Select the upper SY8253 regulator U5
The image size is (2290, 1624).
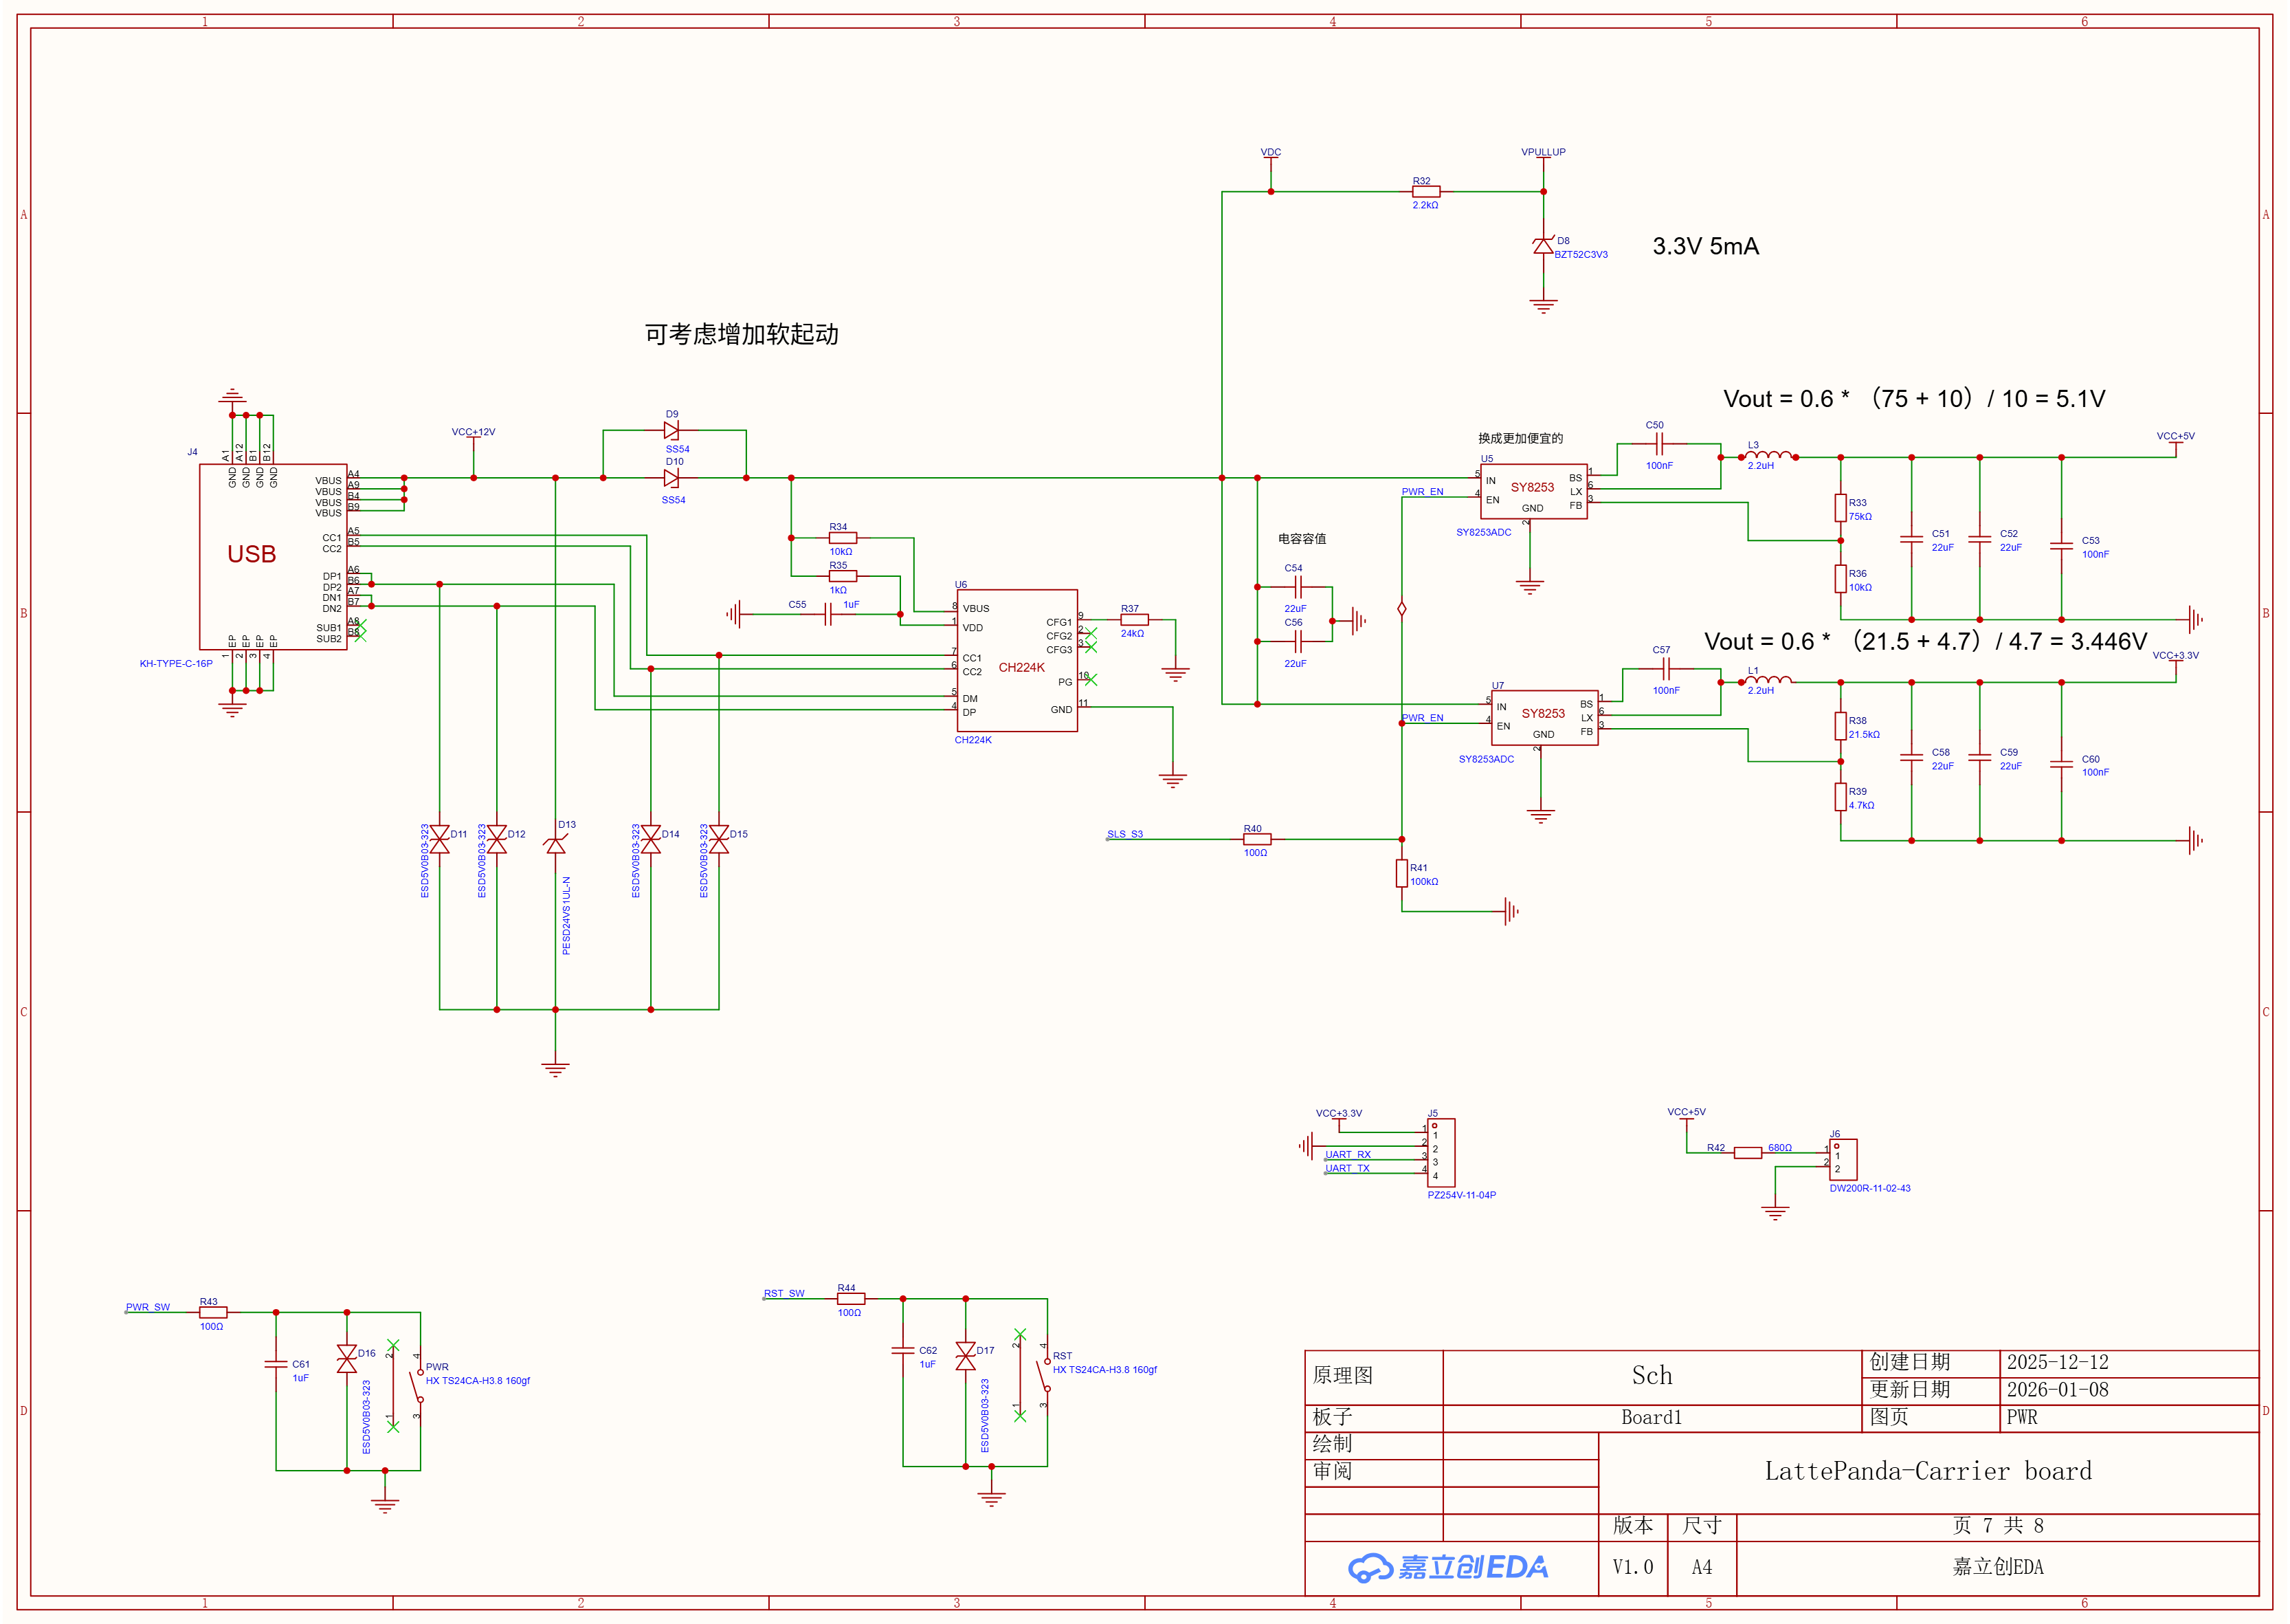[1533, 491]
